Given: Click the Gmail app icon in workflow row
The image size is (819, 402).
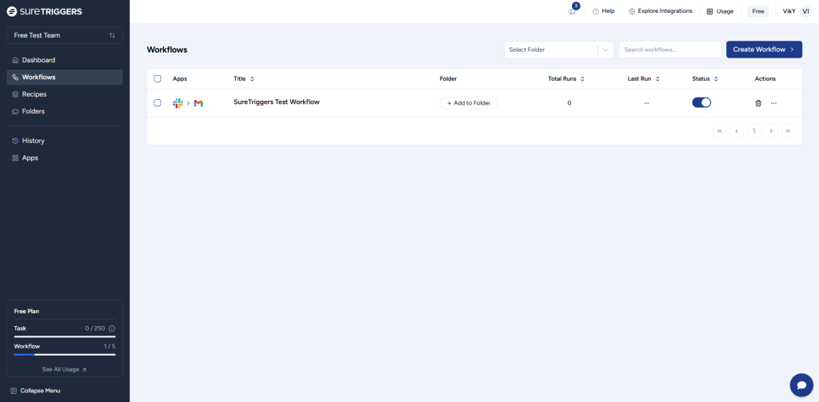Looking at the screenshot, I should click(x=198, y=103).
